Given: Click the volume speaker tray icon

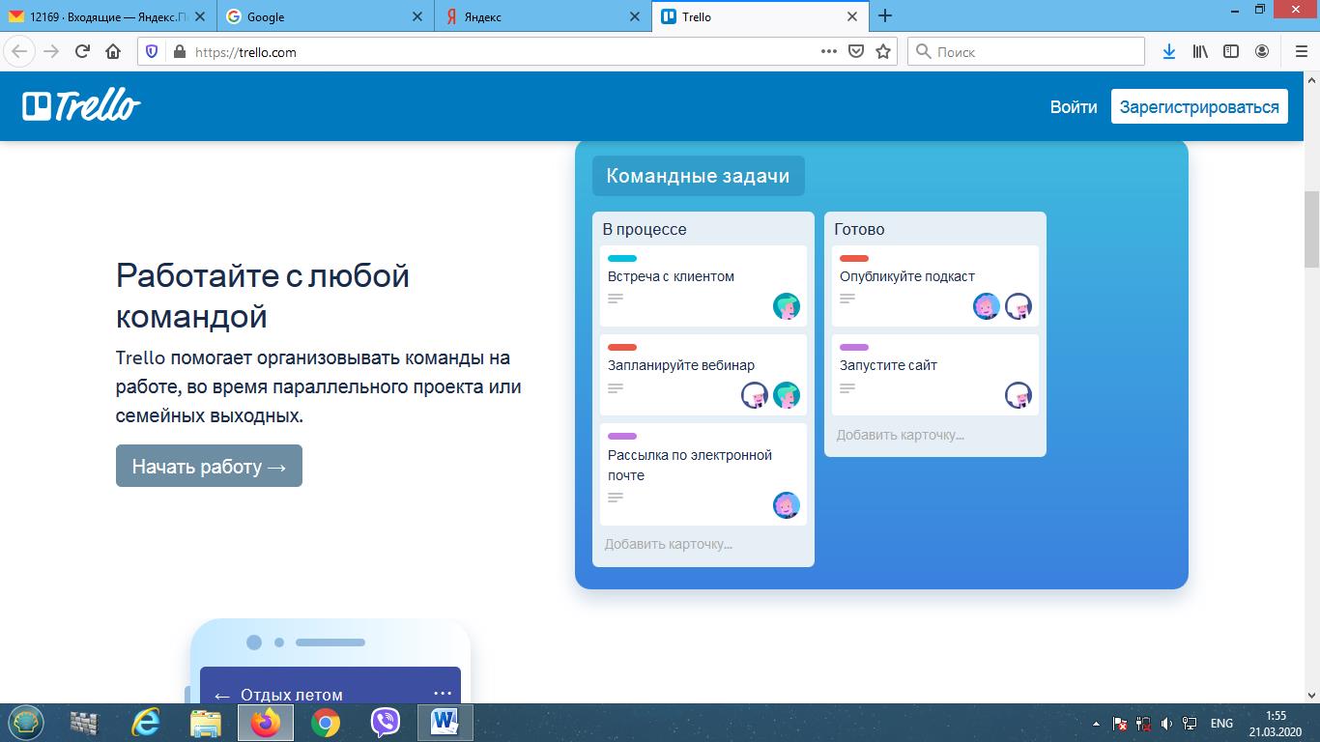Looking at the screenshot, I should 1167,724.
